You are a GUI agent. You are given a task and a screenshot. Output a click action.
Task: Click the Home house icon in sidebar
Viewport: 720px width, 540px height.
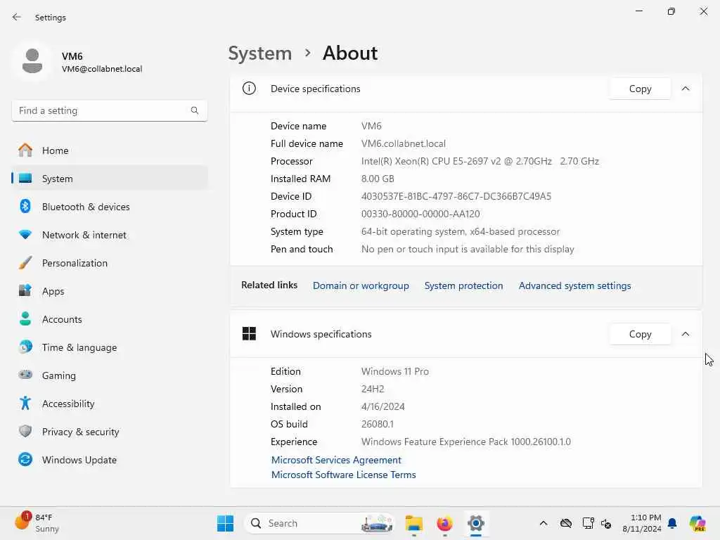point(25,150)
